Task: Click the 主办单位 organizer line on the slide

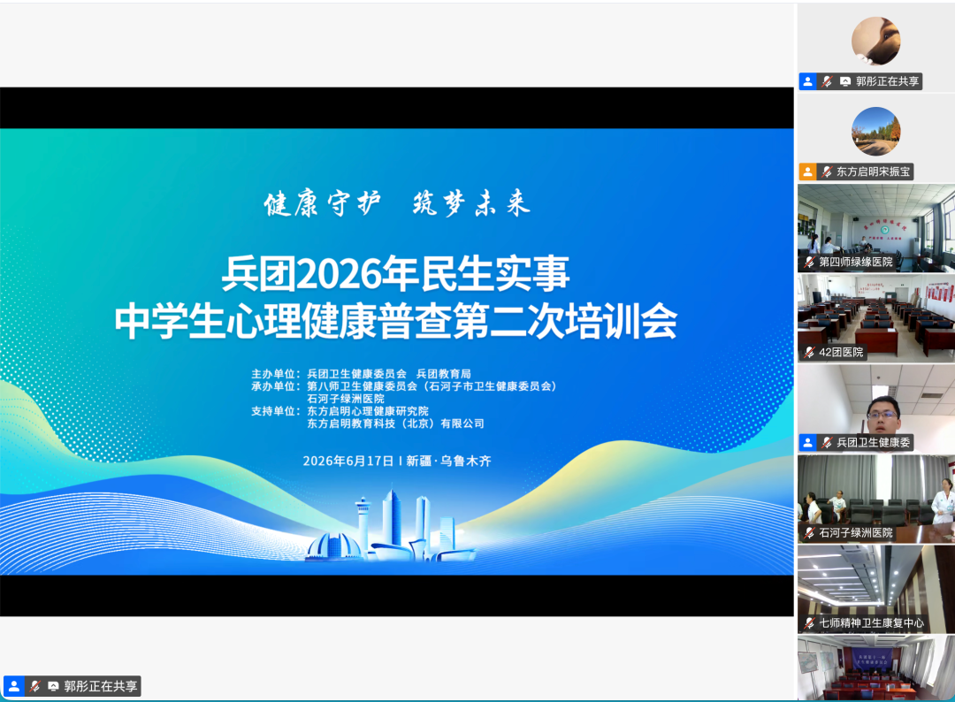Action: point(361,373)
